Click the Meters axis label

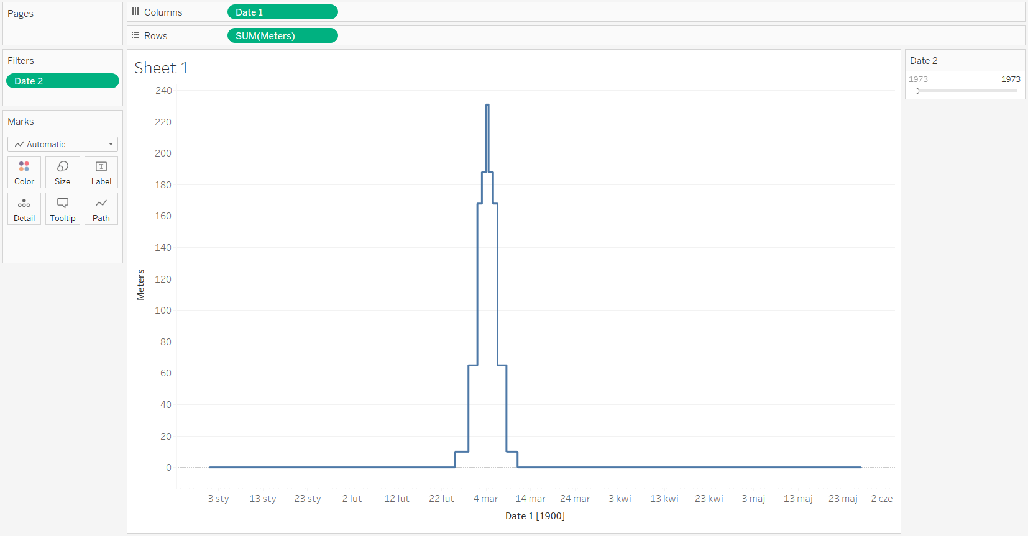[140, 285]
